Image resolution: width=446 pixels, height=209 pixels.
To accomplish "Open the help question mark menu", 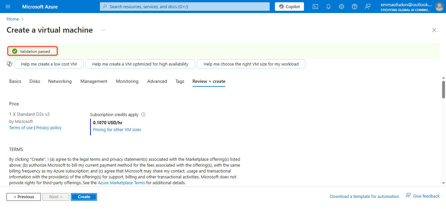I will 355,7.
